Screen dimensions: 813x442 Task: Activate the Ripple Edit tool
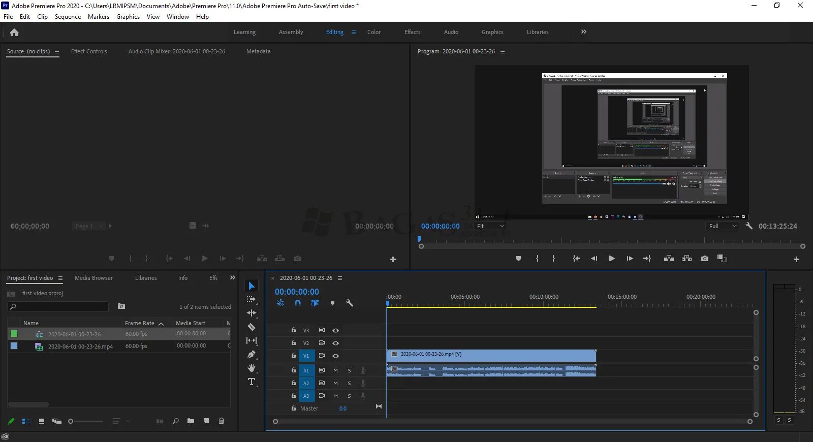[251, 313]
